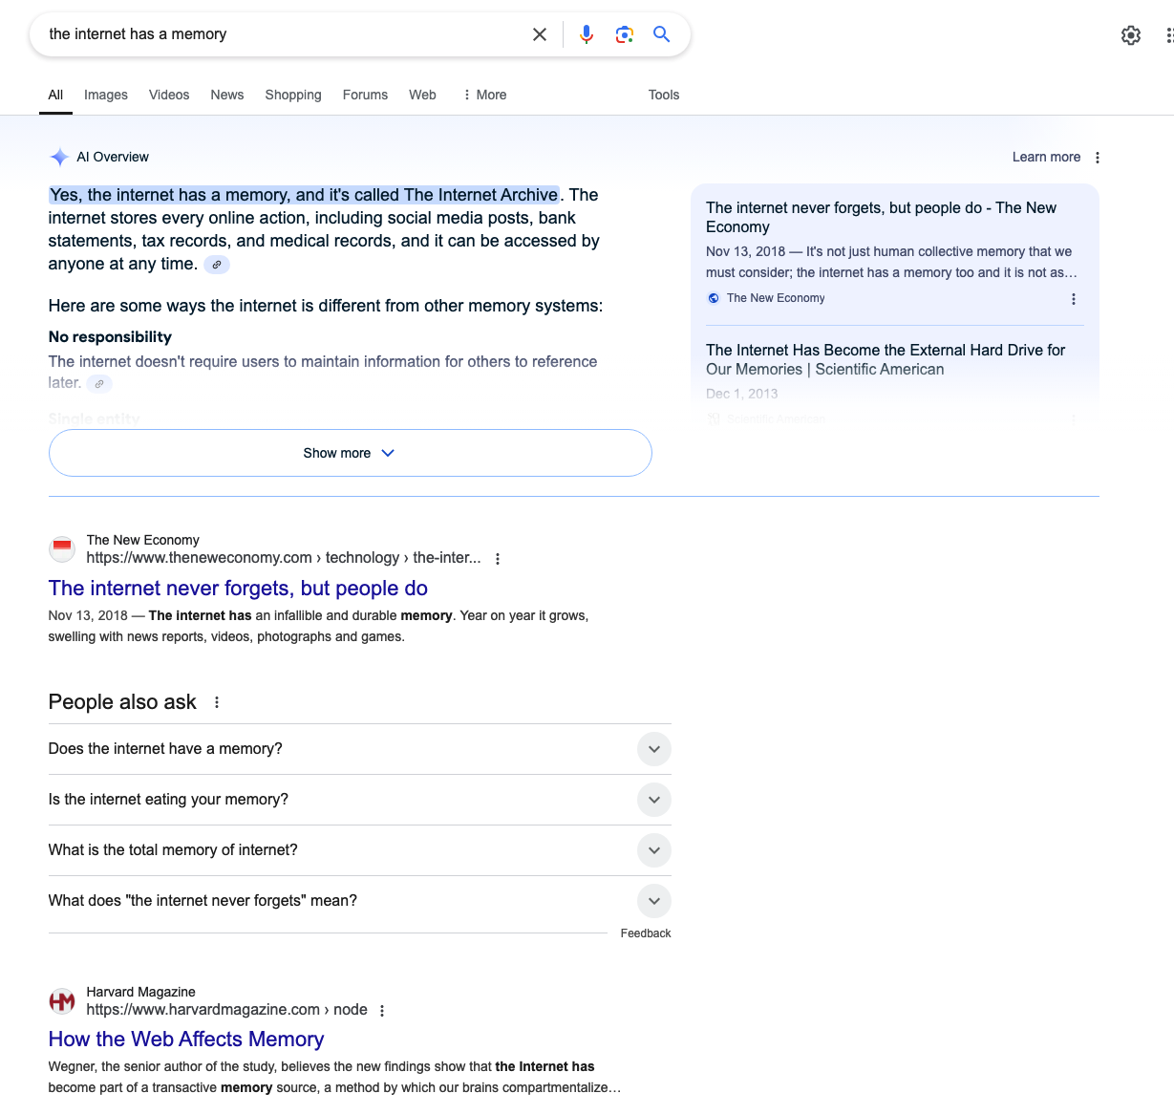Expand 'Does the internet have a memory?'
Screen dimensions: 1174x1115
click(360, 749)
